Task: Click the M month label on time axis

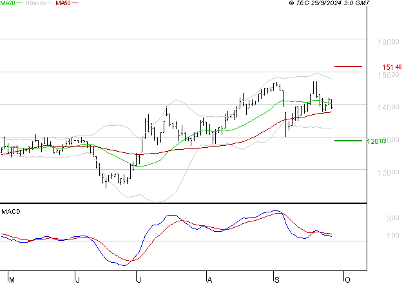Action: (x=12, y=280)
